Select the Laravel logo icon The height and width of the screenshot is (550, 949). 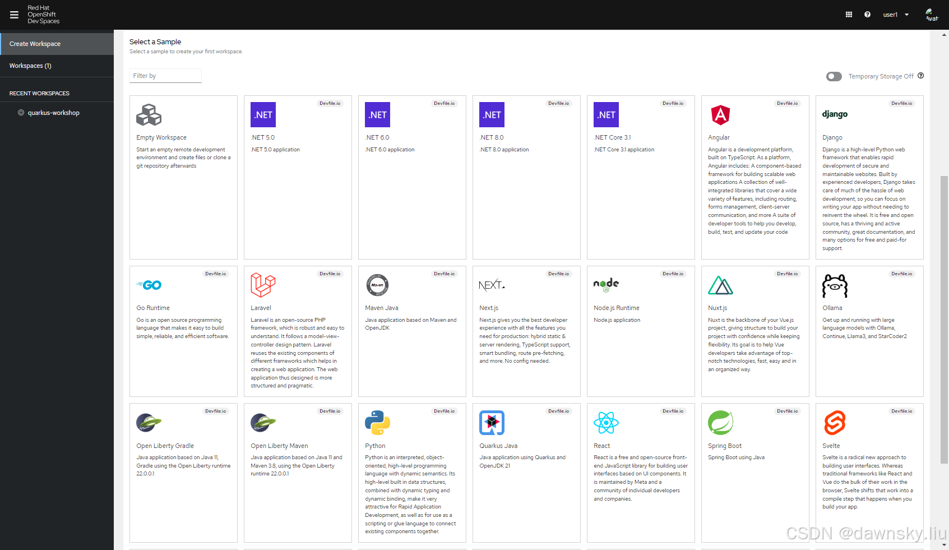point(263,285)
